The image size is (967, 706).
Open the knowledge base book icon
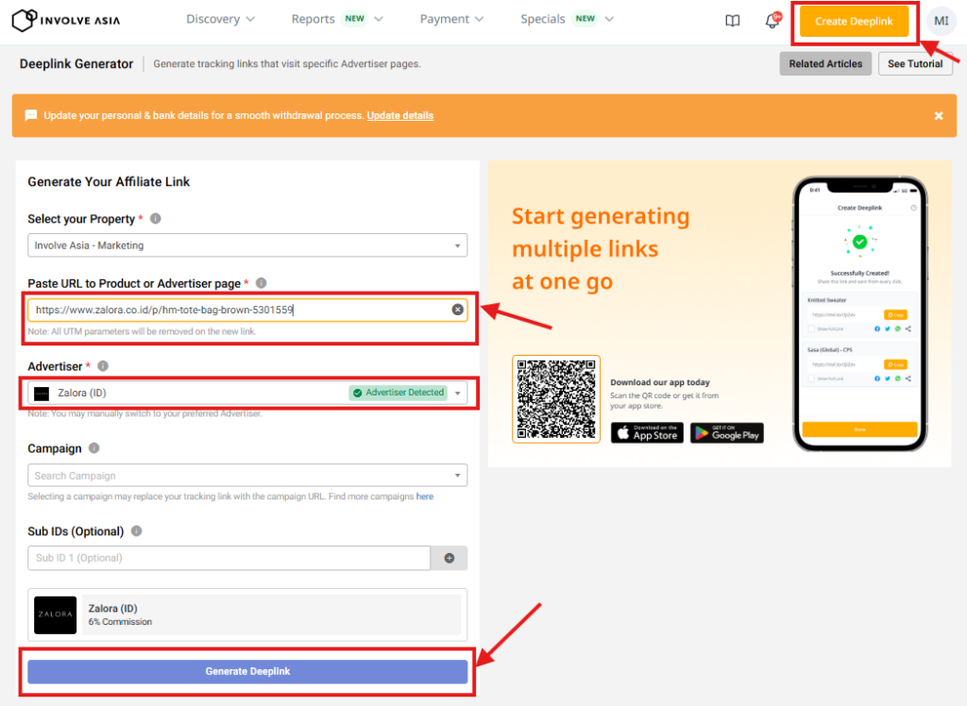click(x=733, y=21)
